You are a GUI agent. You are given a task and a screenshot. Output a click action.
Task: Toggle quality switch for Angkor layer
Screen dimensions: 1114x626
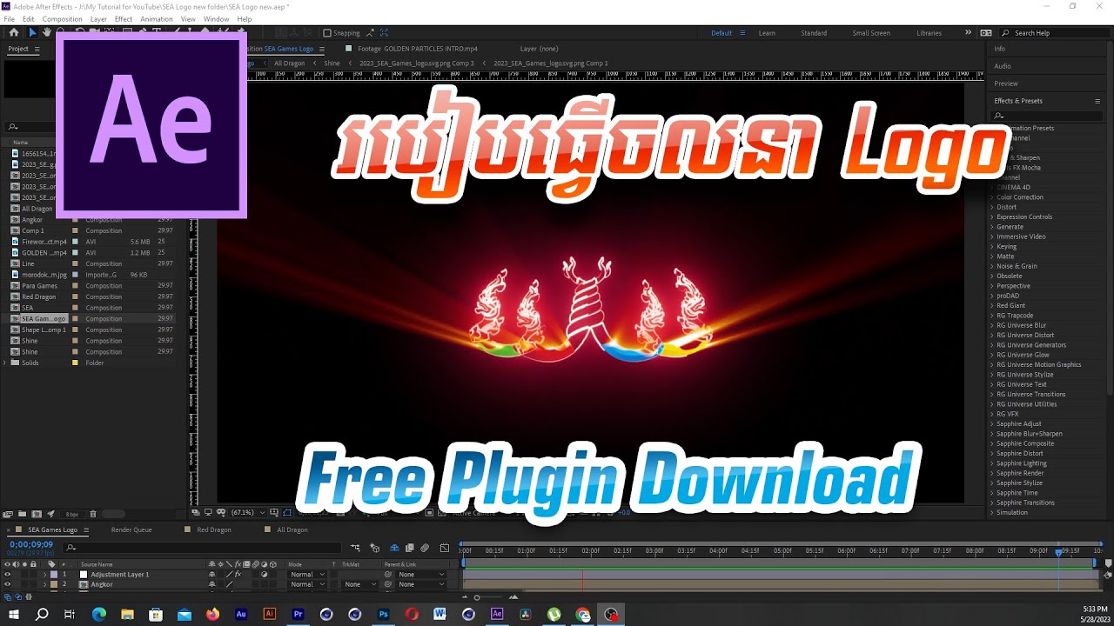pos(230,584)
